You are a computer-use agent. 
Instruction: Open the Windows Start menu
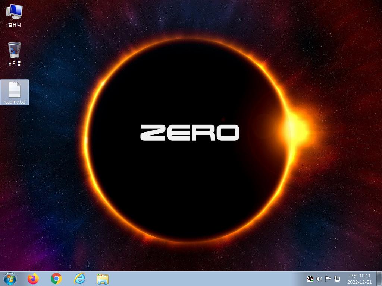pyautogui.click(x=10, y=279)
